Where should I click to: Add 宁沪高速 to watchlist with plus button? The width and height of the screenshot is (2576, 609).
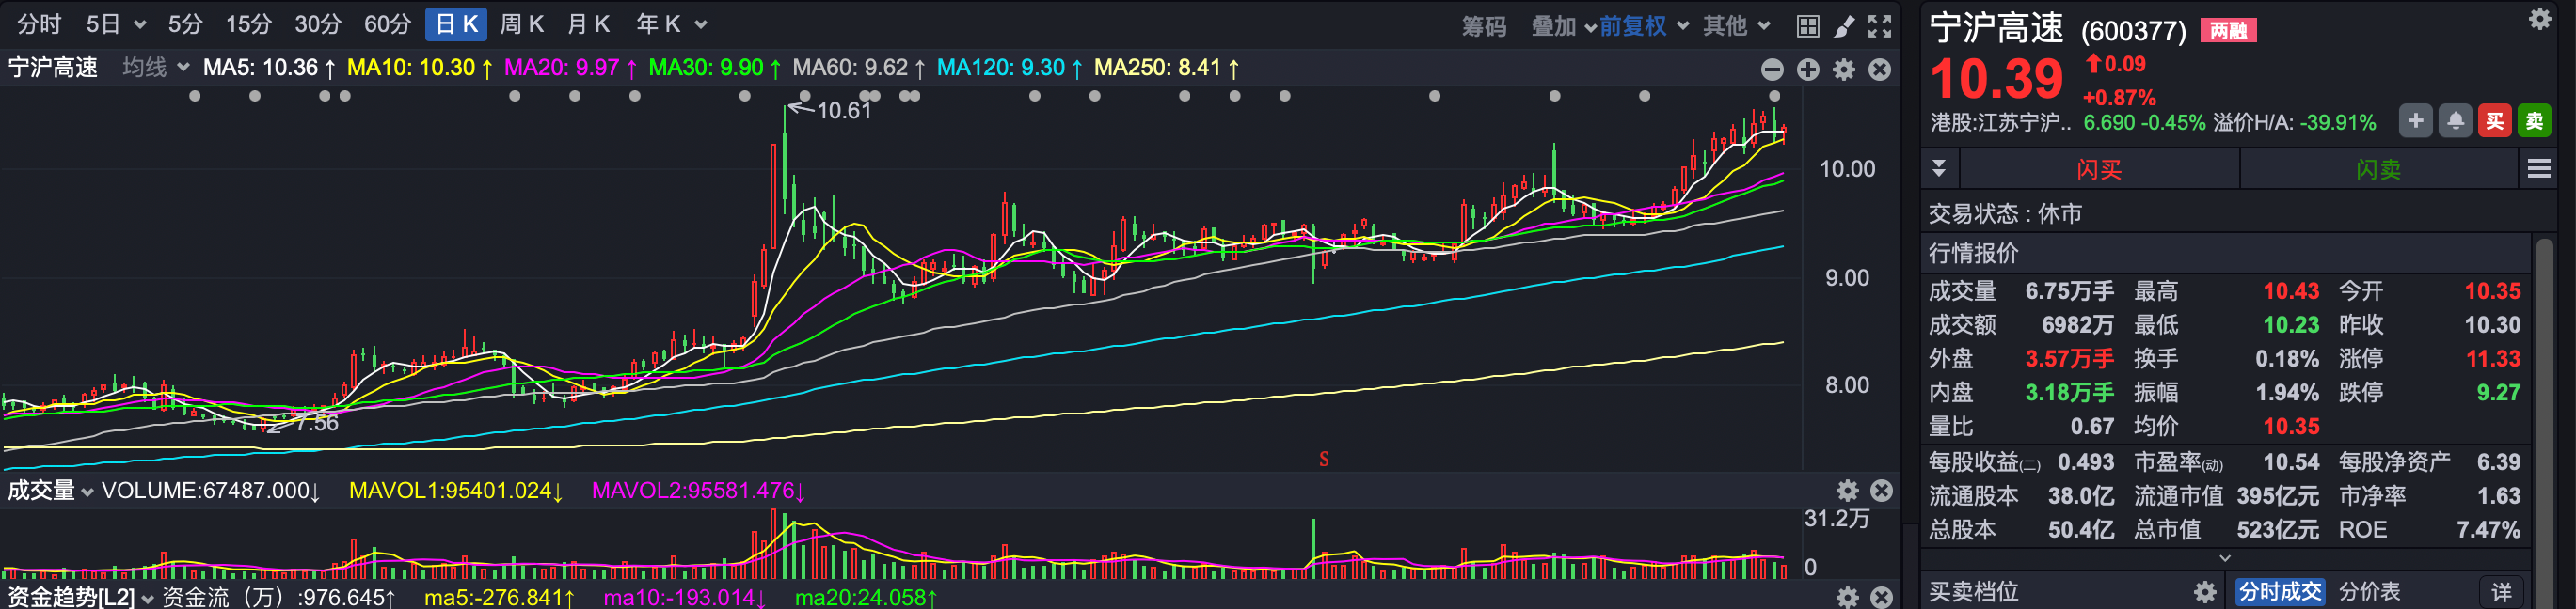pos(2415,121)
